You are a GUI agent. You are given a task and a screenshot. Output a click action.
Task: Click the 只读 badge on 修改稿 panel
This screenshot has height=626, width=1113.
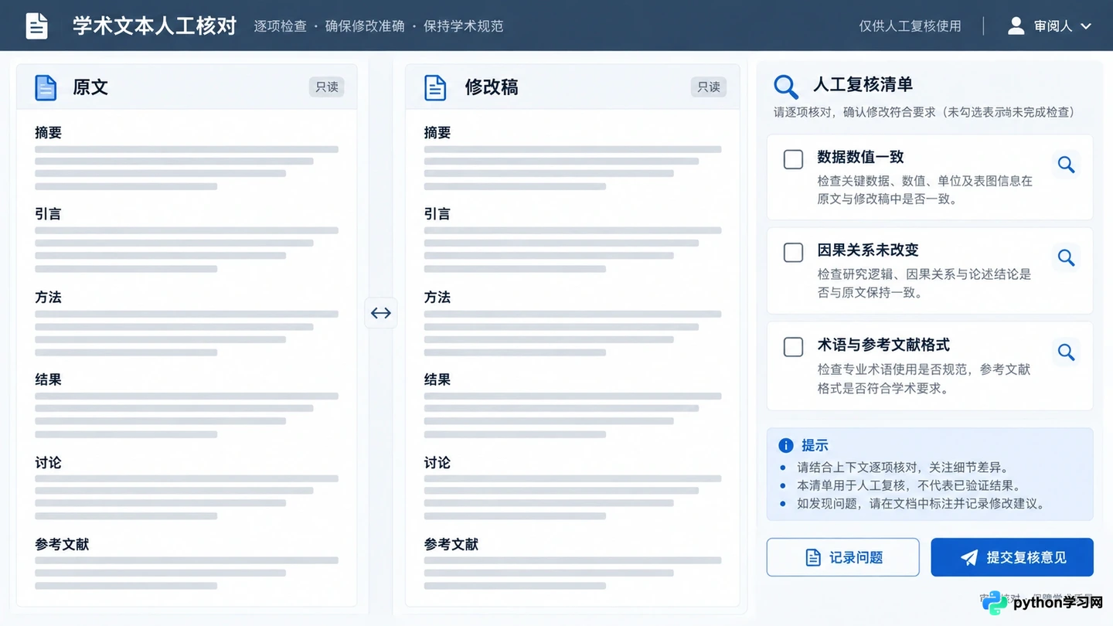709,87
